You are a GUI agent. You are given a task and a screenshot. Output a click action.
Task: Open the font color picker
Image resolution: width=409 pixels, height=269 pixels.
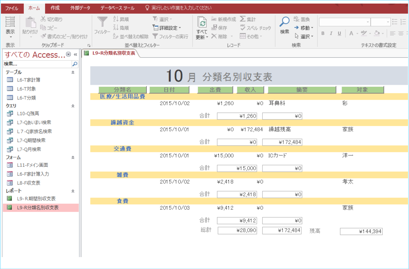[x=358, y=33]
